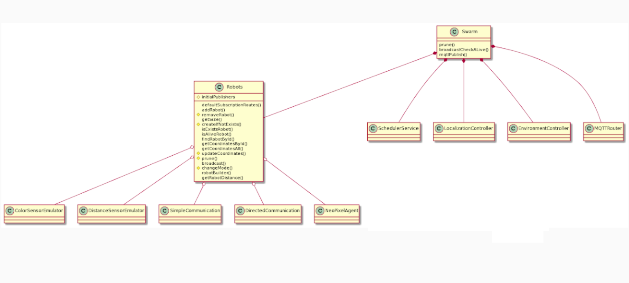Click the ColorSensorEmulator class icon
This screenshot has width=629, height=283.
pyautogui.click(x=10, y=209)
